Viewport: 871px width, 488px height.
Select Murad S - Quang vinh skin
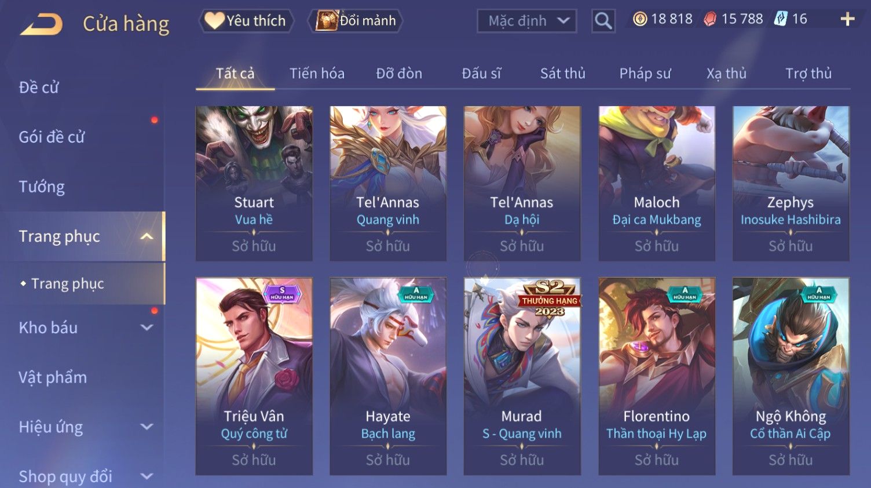(x=522, y=376)
